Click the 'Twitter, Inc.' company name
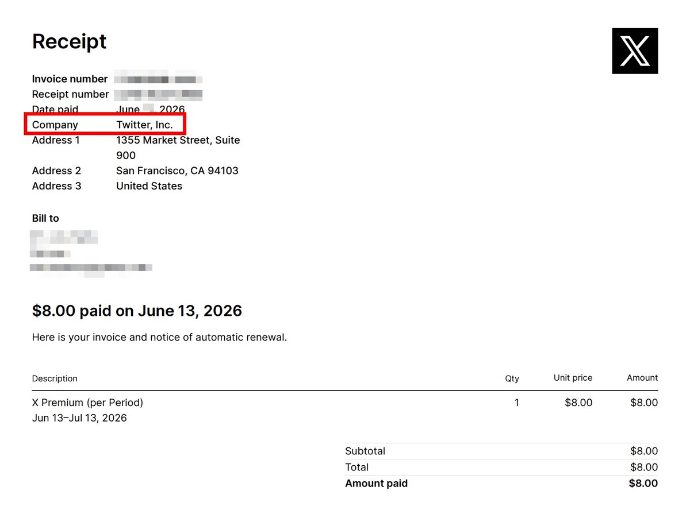This screenshot has height=514, width=690. point(144,125)
